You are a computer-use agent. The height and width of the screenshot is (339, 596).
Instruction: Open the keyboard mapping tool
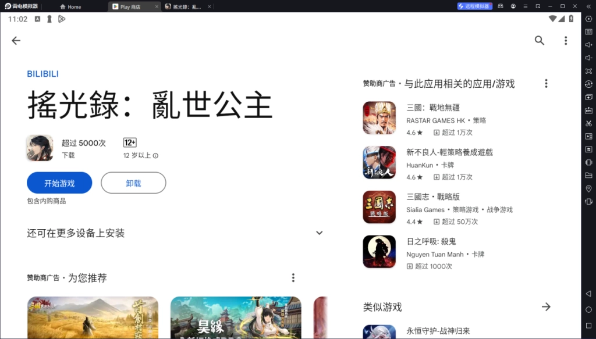[x=589, y=32]
